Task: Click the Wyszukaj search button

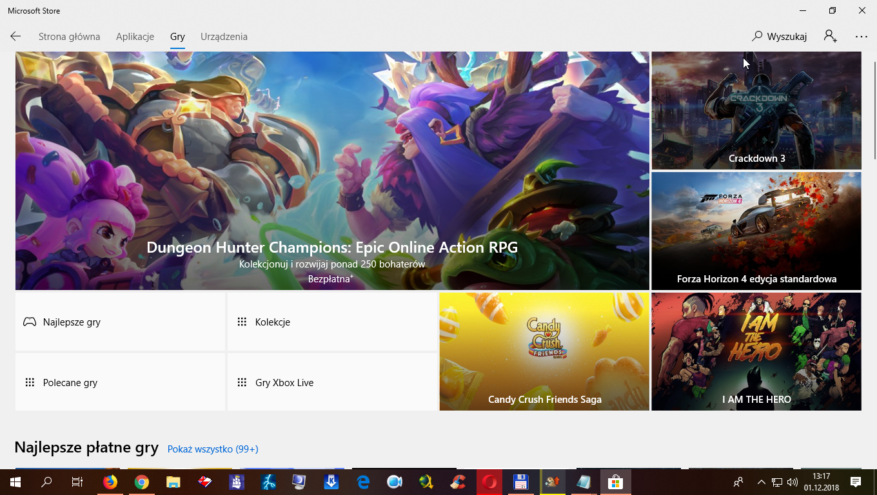Action: pos(780,37)
